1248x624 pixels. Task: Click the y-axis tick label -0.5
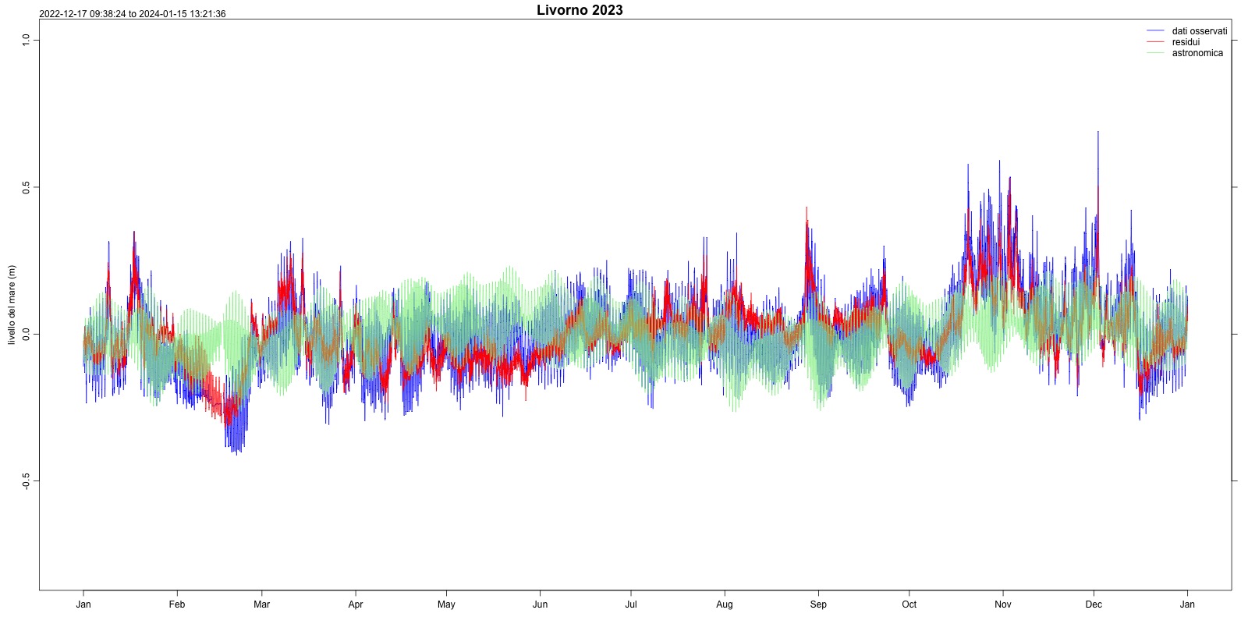point(26,481)
